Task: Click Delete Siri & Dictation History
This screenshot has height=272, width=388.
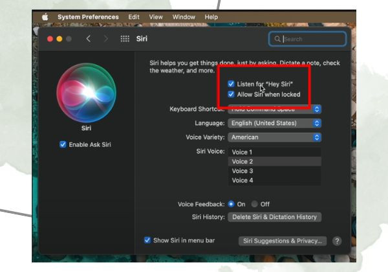Action: pyautogui.click(x=274, y=217)
